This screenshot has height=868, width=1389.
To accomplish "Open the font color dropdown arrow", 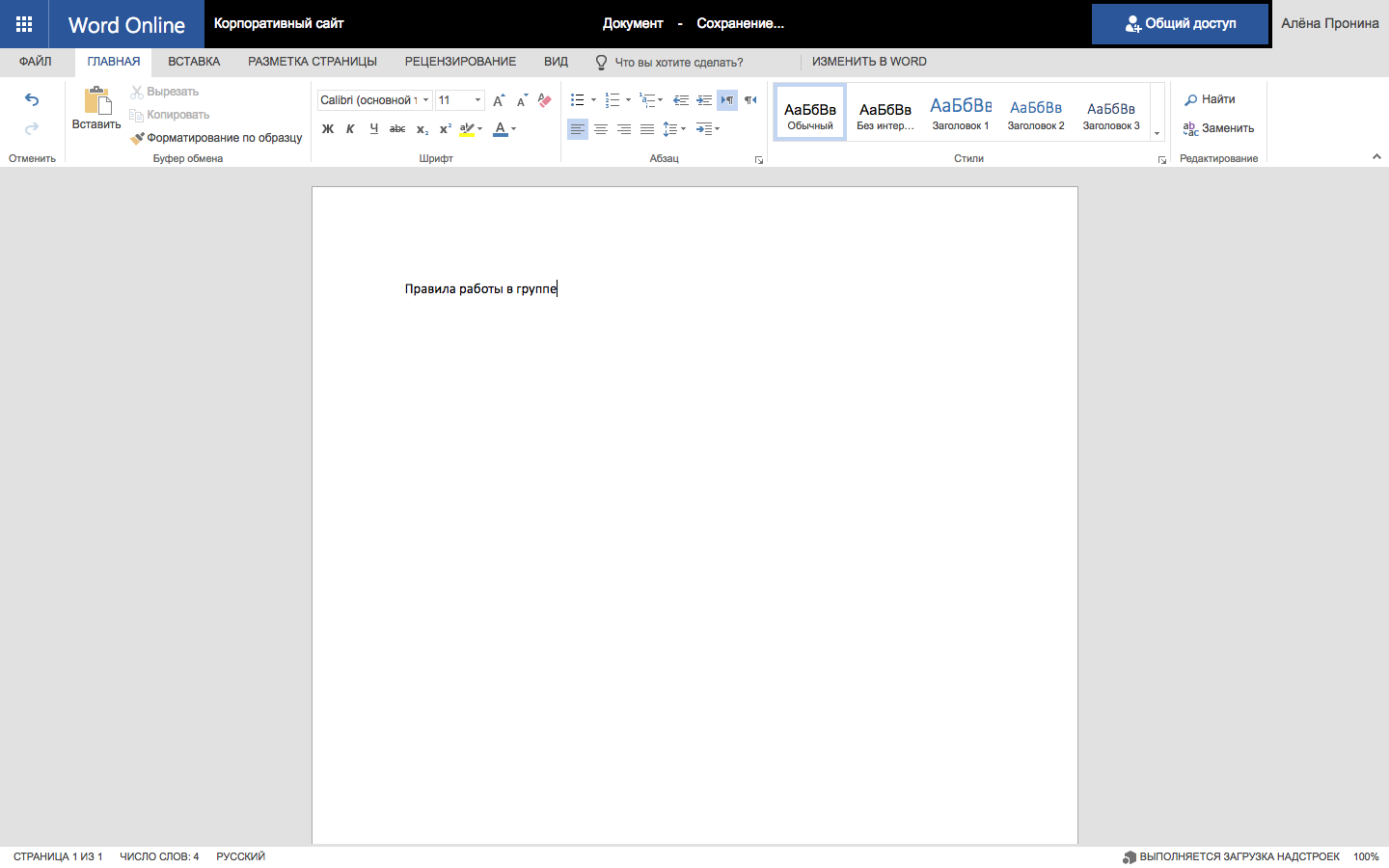I will click(x=512, y=128).
